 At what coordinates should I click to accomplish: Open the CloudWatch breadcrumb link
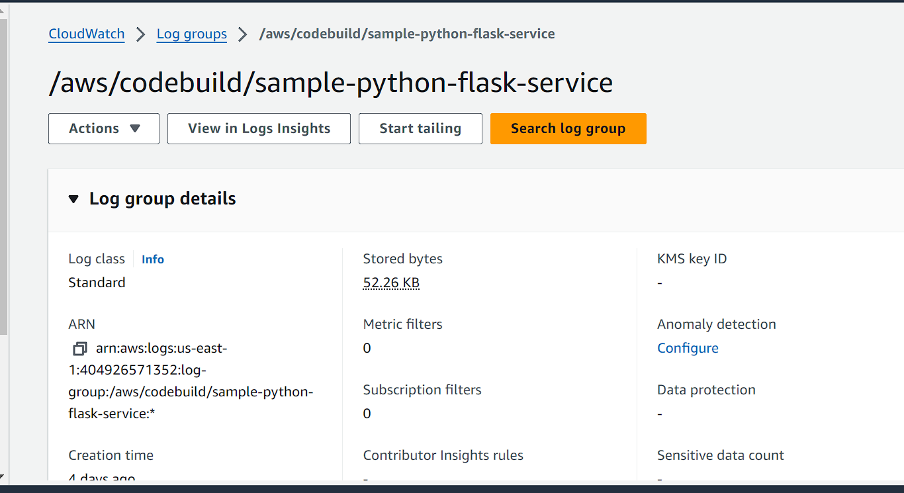87,34
